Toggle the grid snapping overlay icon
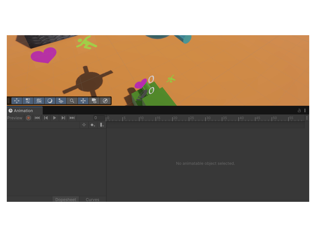This screenshot has height=237, width=316. coord(39,101)
